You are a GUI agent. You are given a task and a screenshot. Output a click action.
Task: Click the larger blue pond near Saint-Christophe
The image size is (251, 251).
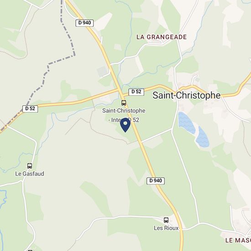[186, 123]
